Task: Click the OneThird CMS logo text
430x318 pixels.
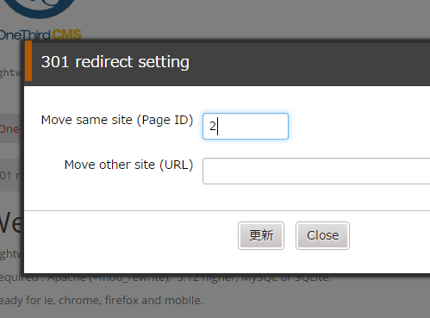Action: [x=41, y=34]
